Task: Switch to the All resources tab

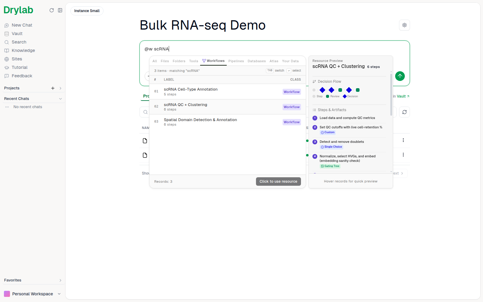Action: 155,61
